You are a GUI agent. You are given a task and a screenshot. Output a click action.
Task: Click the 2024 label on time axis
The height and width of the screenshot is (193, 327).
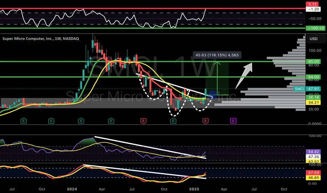tap(72, 189)
